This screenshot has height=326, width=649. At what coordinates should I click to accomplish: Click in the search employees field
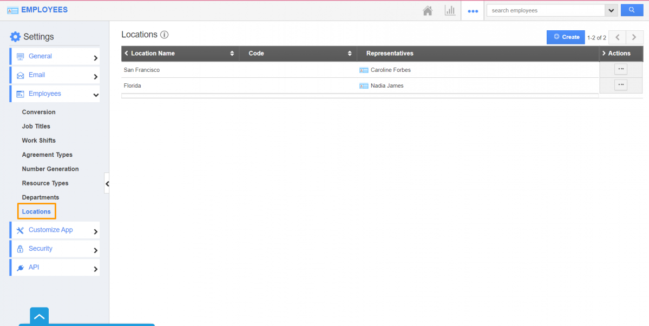(x=545, y=10)
